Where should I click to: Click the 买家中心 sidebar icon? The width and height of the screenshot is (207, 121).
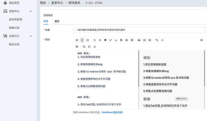(5, 36)
